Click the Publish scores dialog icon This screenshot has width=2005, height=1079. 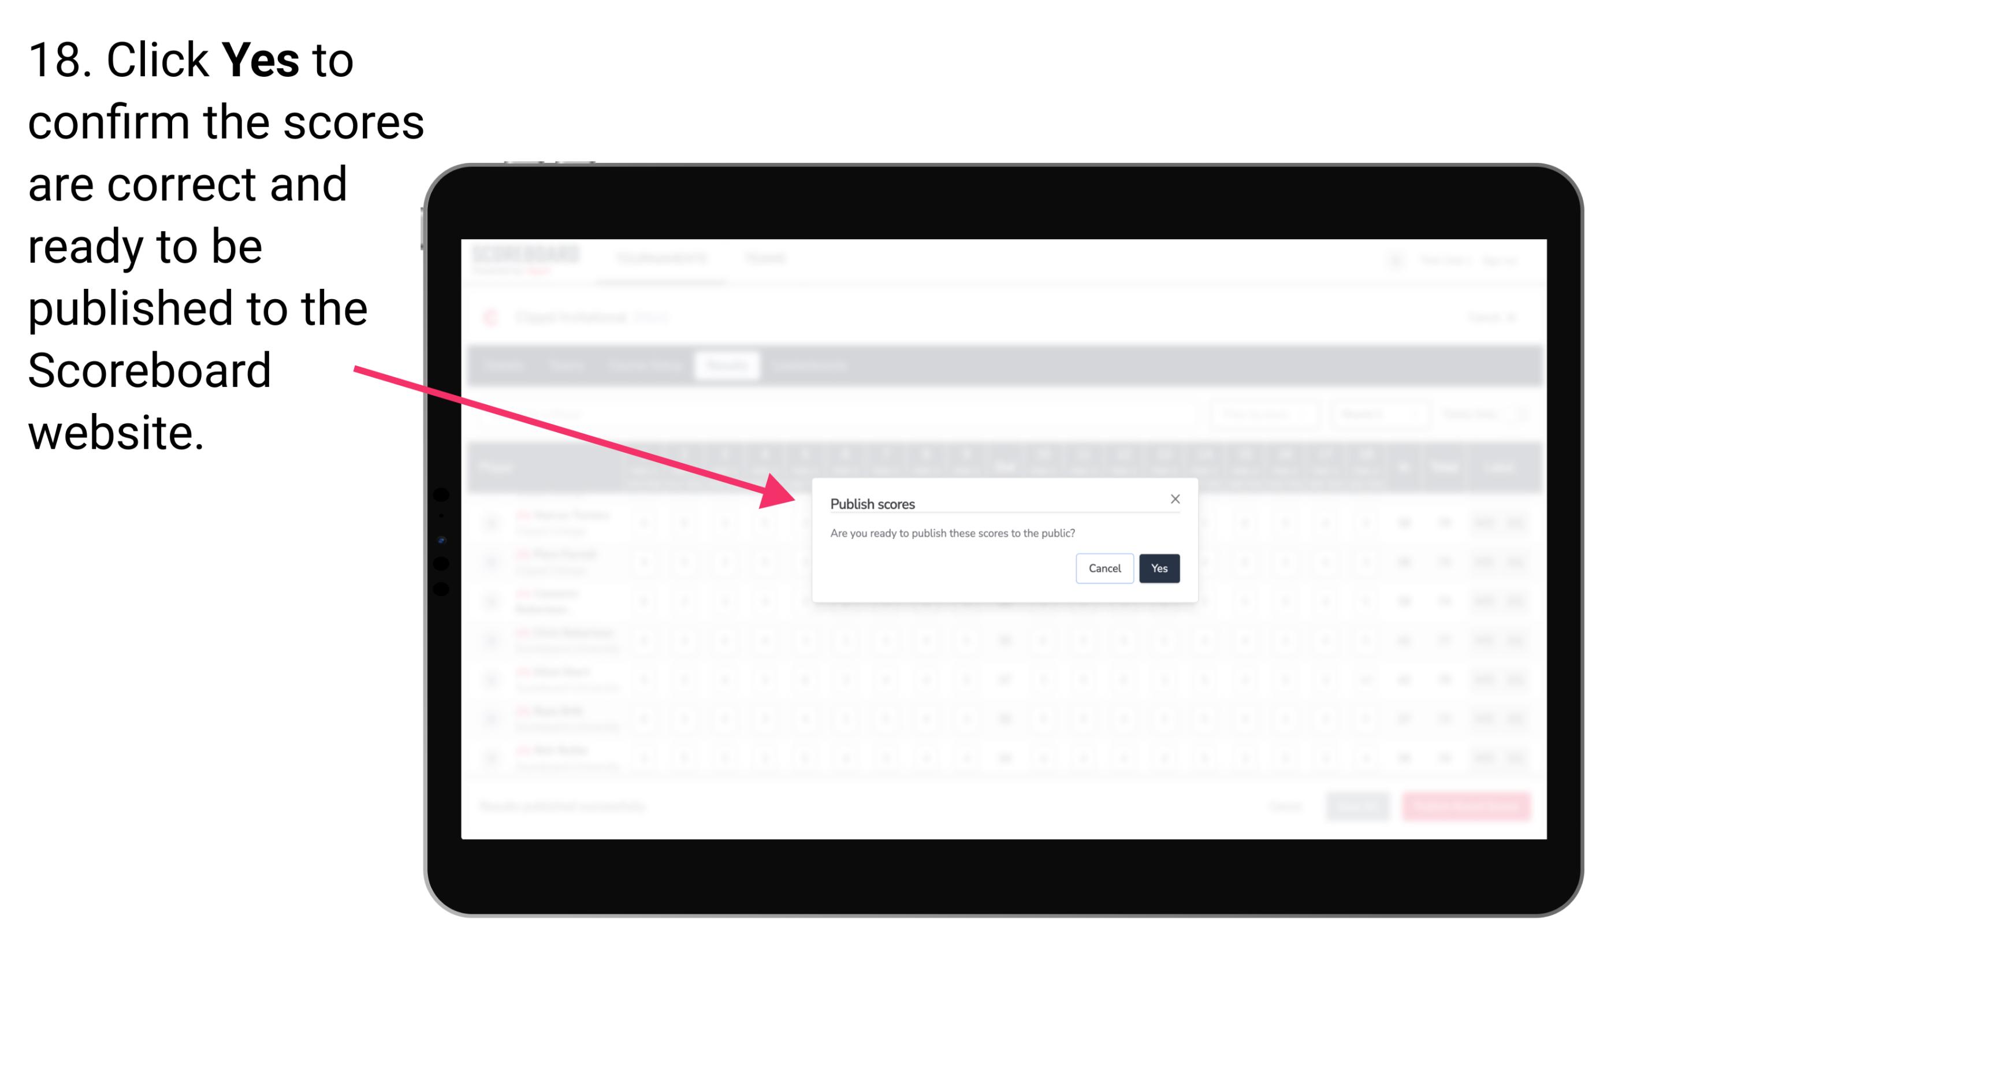(1173, 500)
